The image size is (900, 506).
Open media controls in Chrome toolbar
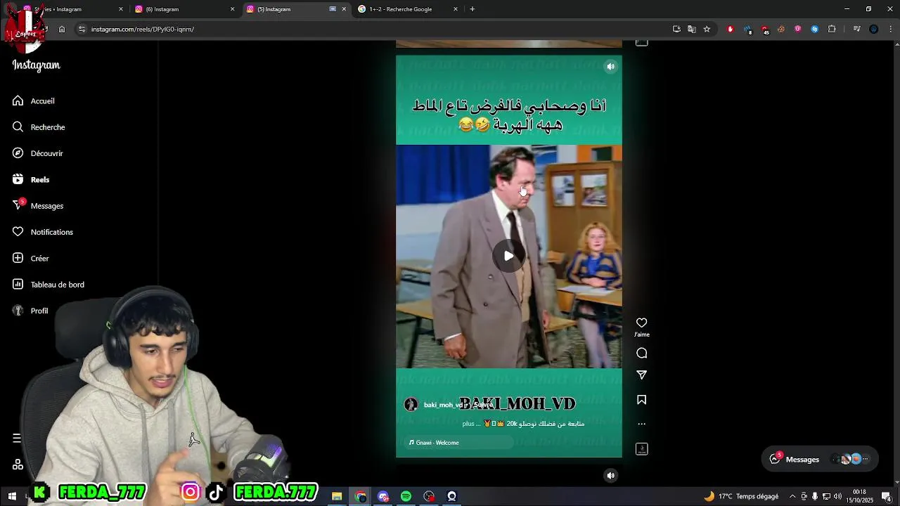(x=856, y=29)
